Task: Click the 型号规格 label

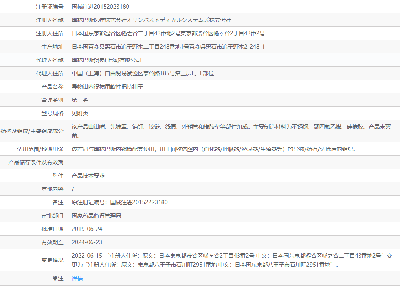Action: (52, 113)
